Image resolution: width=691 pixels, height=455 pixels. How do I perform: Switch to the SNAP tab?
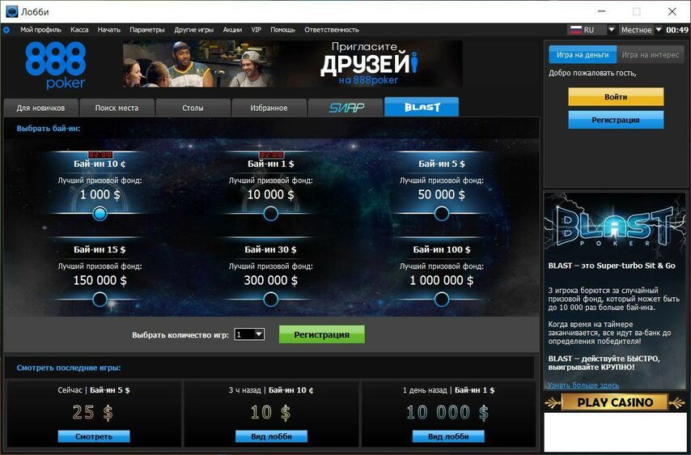coord(345,108)
